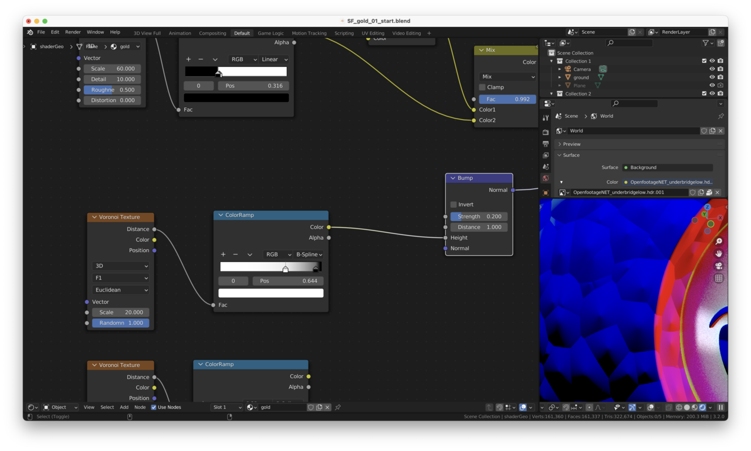751x451 pixels.
Task: Switch to the UV Editing workspace tab
Action: pos(373,33)
